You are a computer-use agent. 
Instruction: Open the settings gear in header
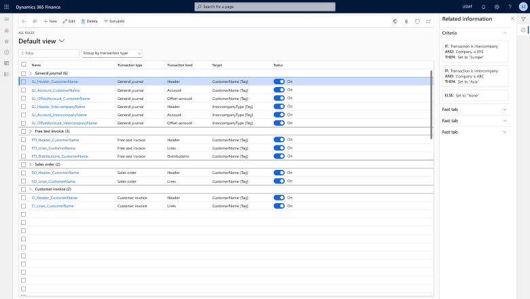coord(497,6)
